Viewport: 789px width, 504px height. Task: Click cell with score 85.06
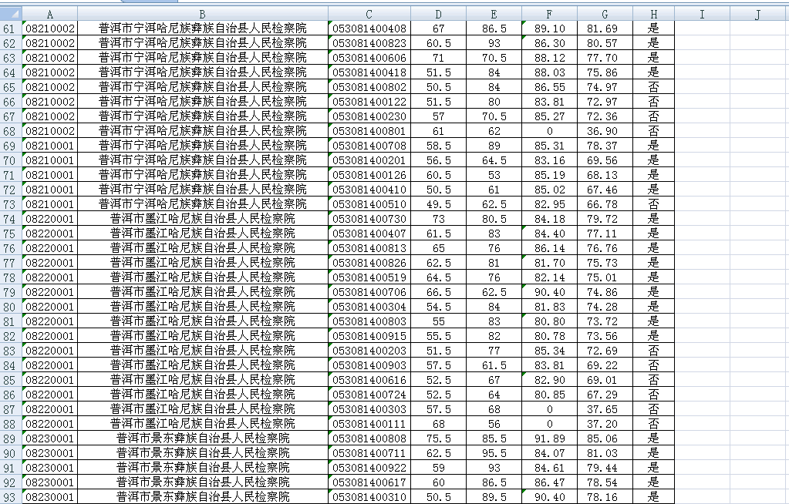pos(605,438)
